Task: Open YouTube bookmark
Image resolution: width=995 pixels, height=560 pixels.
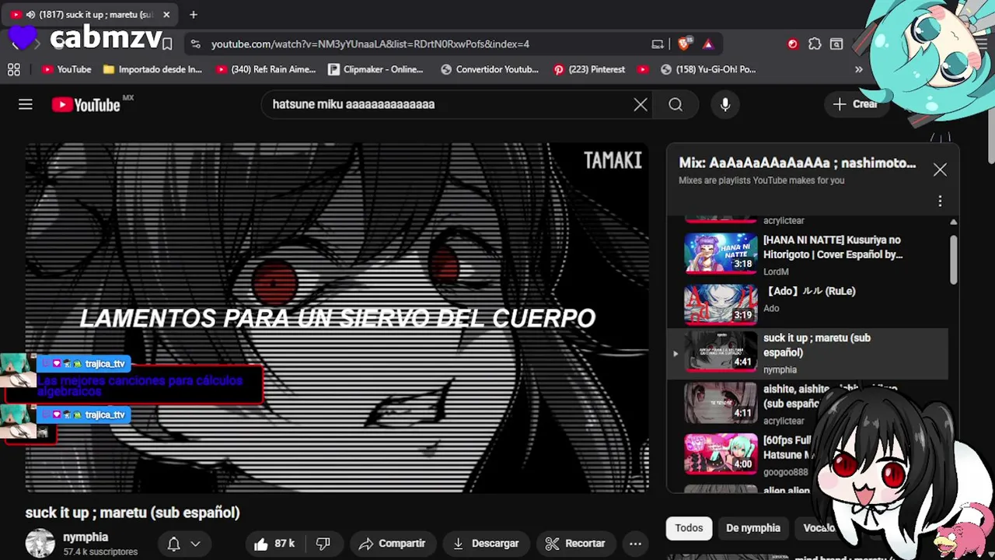Action: [x=67, y=69]
